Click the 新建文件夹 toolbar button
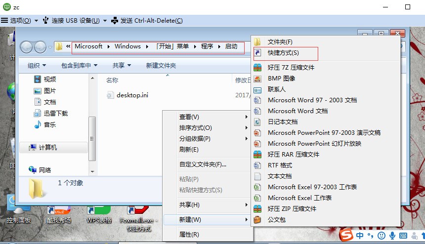This screenshot has width=425, height=244. (x=161, y=65)
